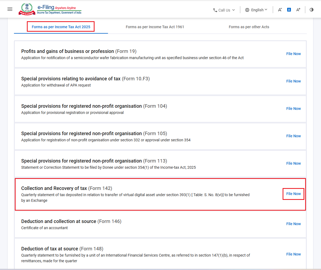Expand the Call Us dropdown
The image size is (321, 270).
click(224, 10)
